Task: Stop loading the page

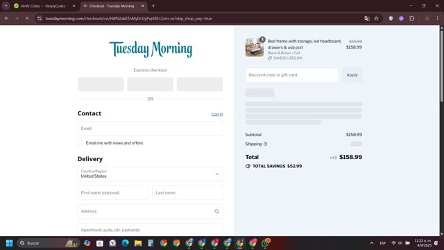Action: (x=27, y=19)
